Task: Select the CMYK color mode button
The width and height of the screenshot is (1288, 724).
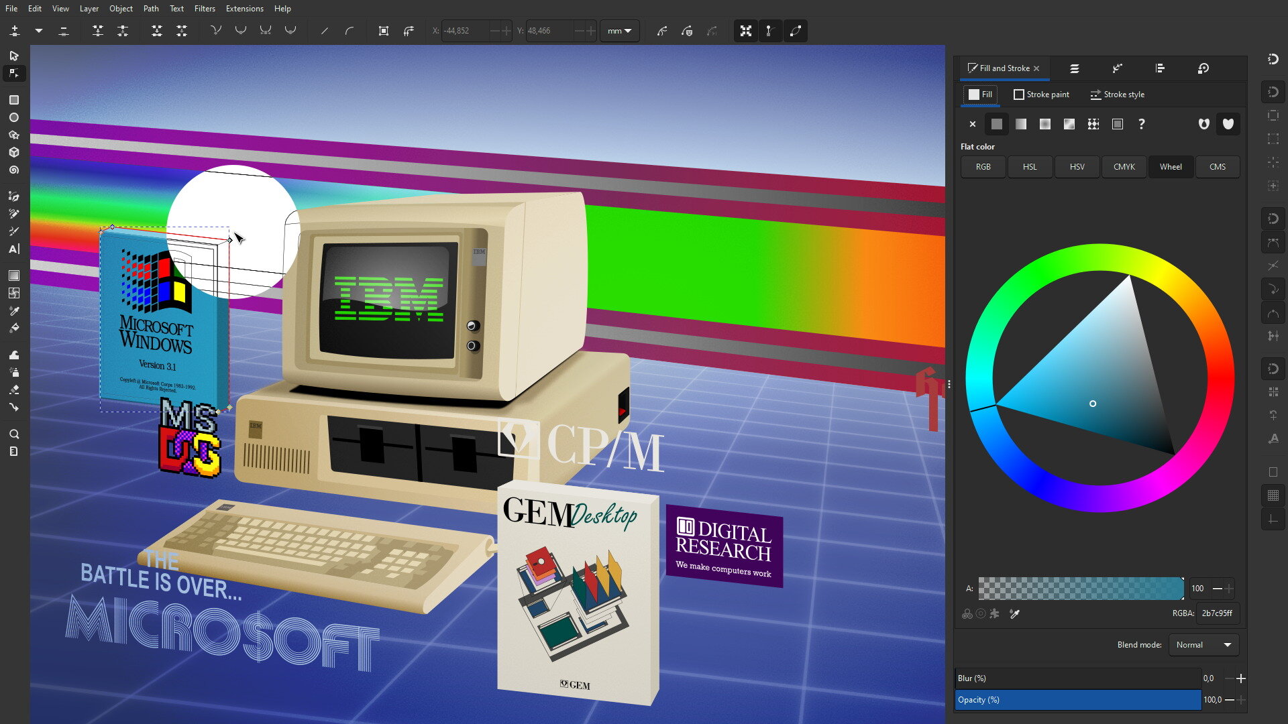Action: [x=1124, y=167]
